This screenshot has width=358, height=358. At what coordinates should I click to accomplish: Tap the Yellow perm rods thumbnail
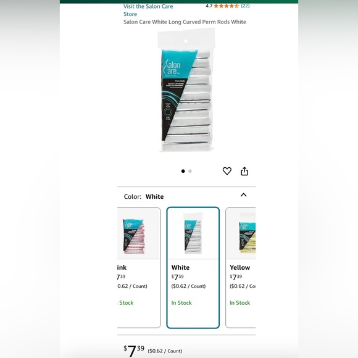click(x=248, y=238)
